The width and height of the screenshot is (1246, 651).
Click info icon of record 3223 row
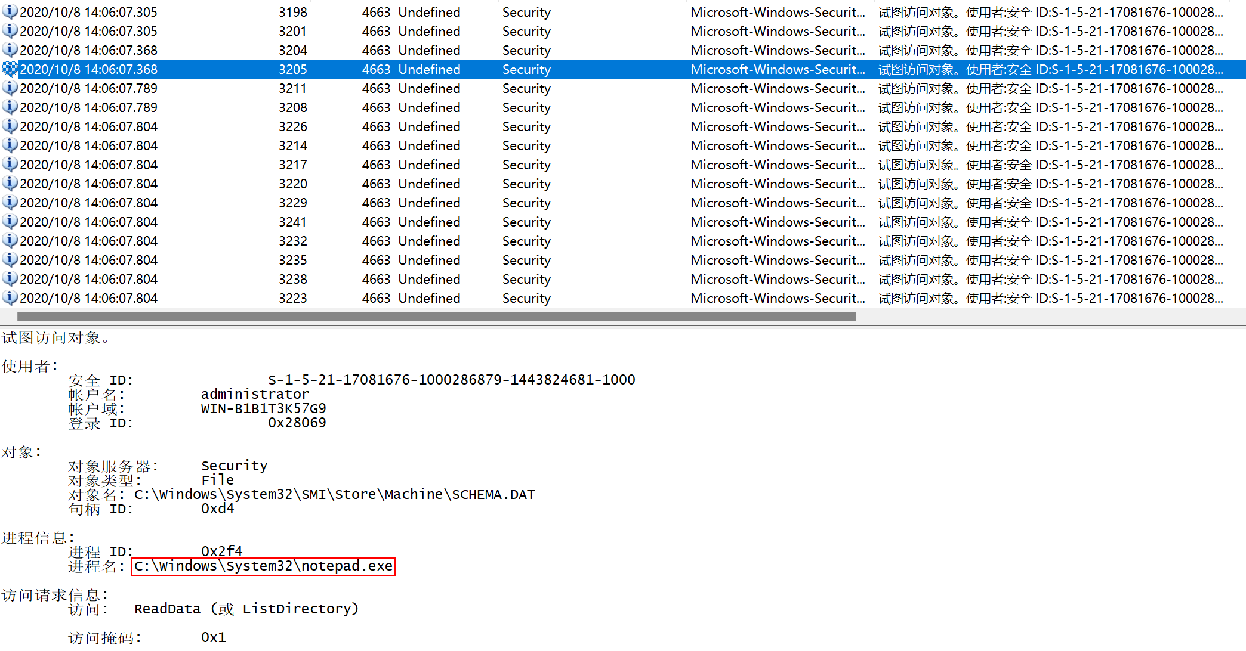[x=9, y=298]
